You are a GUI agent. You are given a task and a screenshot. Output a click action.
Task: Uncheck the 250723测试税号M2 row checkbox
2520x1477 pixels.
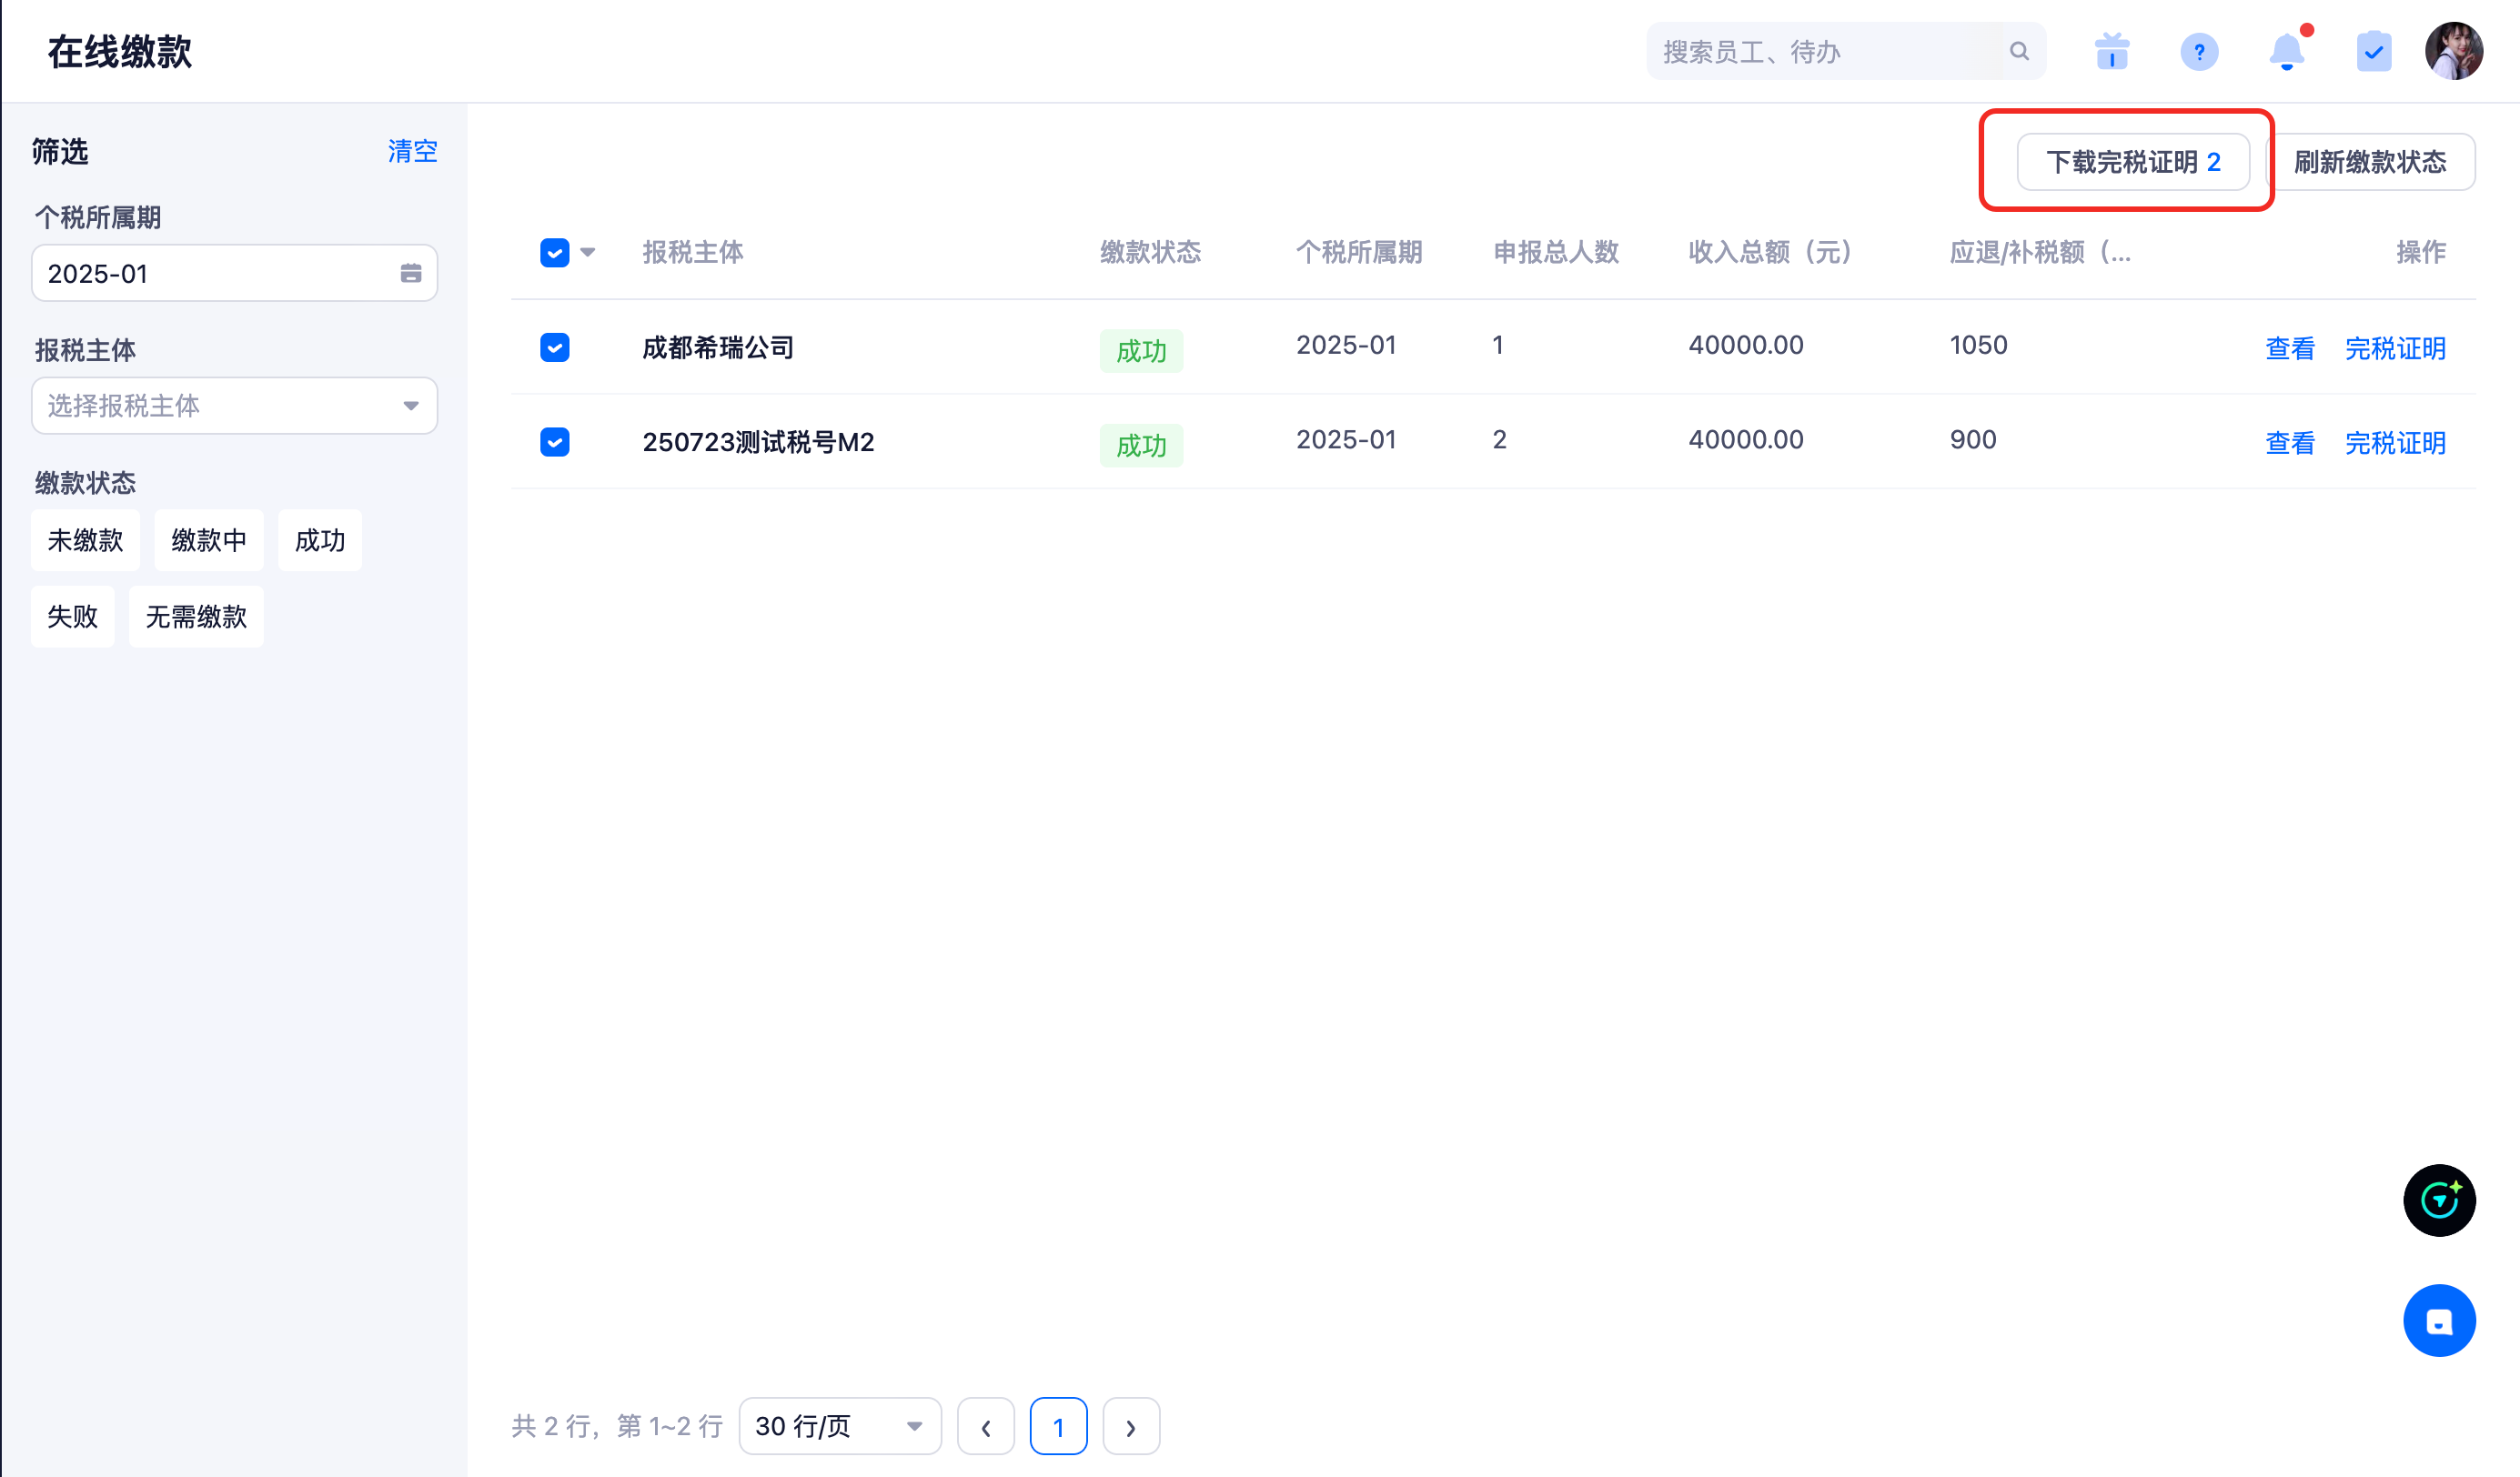(555, 442)
